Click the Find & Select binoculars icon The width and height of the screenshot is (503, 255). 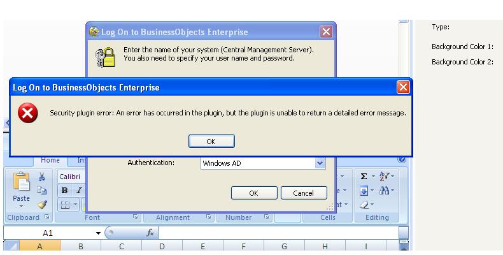click(x=385, y=191)
